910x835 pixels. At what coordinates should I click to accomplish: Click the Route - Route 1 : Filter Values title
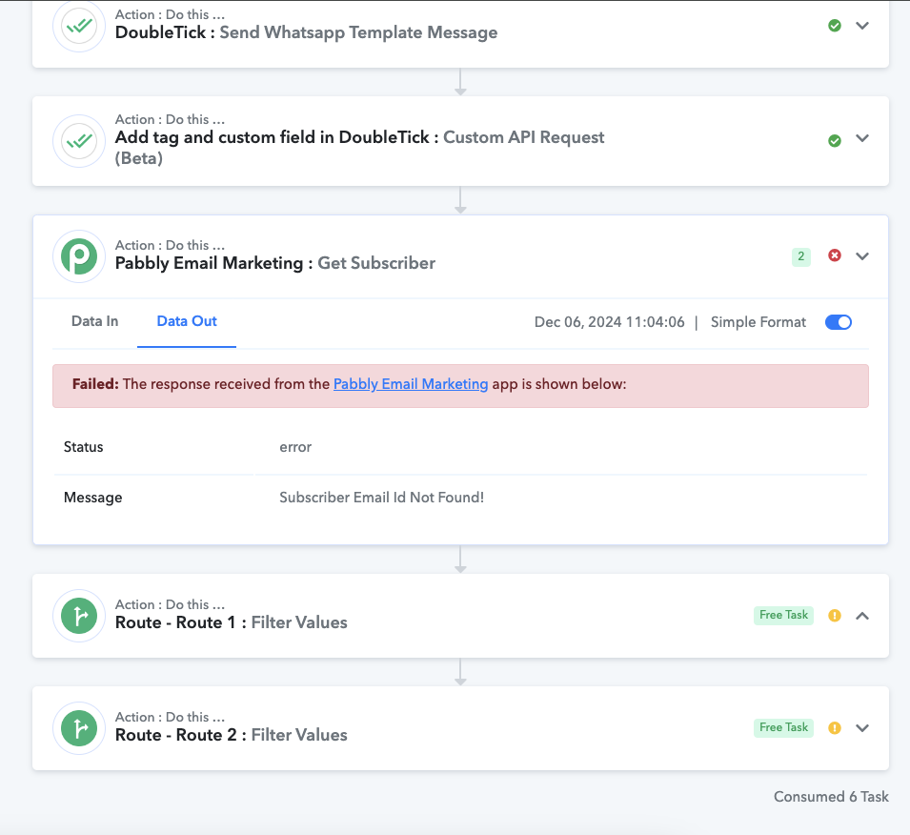click(x=231, y=622)
